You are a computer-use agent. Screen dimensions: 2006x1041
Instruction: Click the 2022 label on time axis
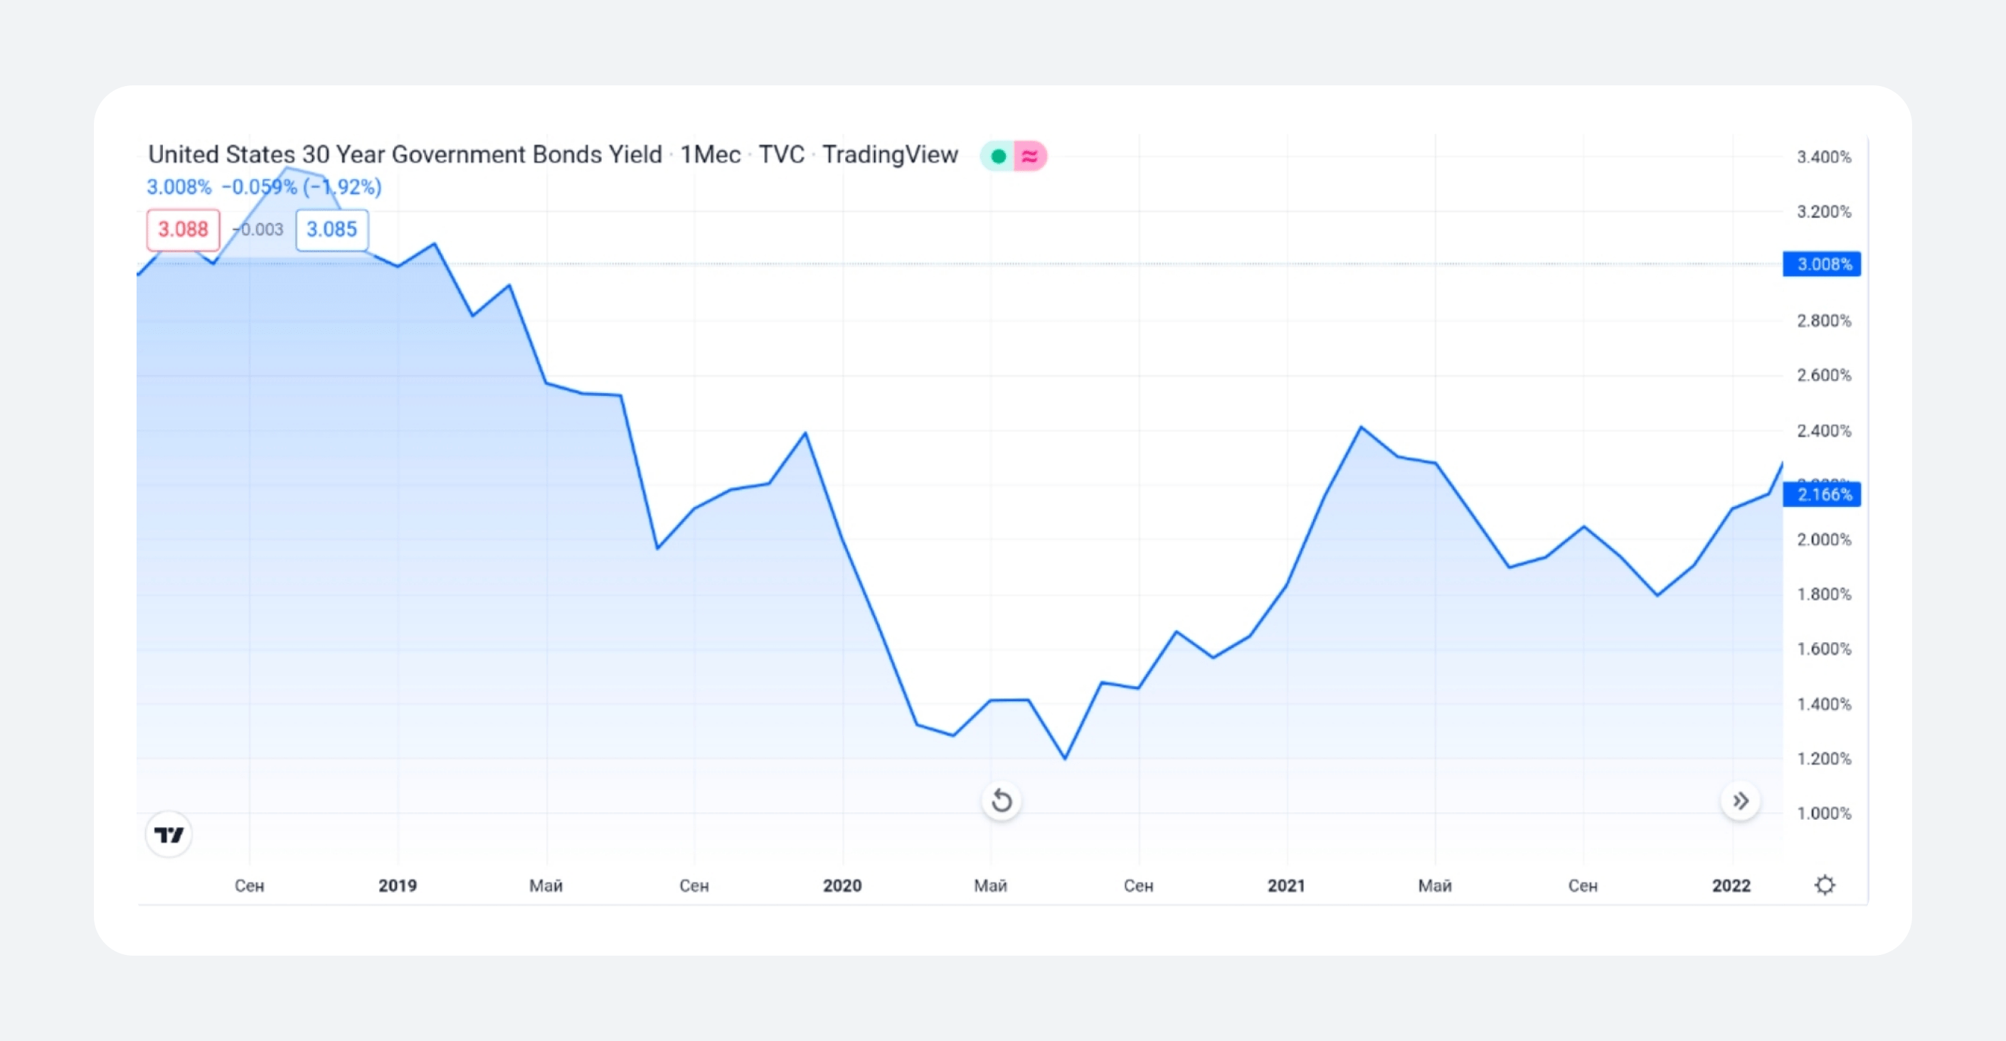coord(1731,885)
